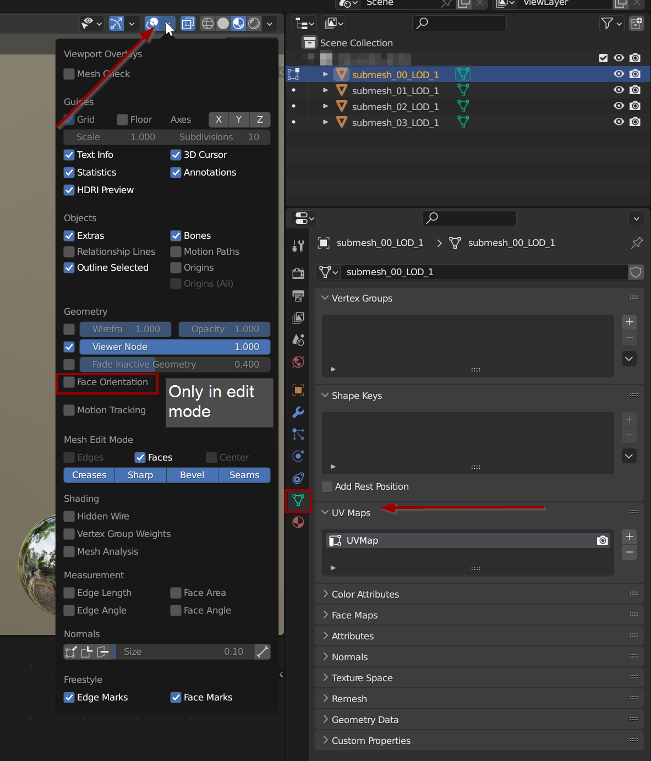651x761 pixels.
Task: Open the Modifiers wrench tab
Action: coord(298,412)
